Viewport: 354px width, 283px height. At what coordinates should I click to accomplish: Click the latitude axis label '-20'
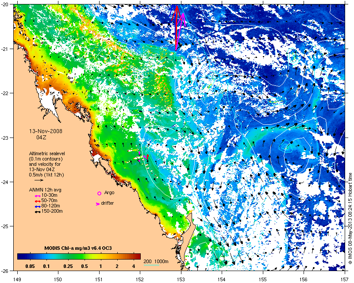point(6,4)
